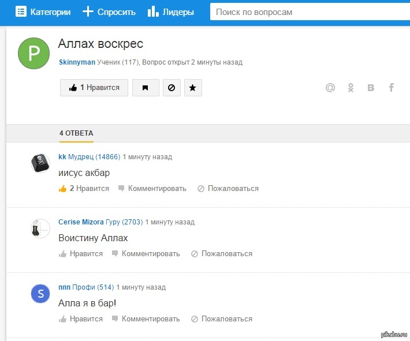Screen dimensions: 410x341
Task: Click Спросить to ask a question
Action: click(x=109, y=12)
